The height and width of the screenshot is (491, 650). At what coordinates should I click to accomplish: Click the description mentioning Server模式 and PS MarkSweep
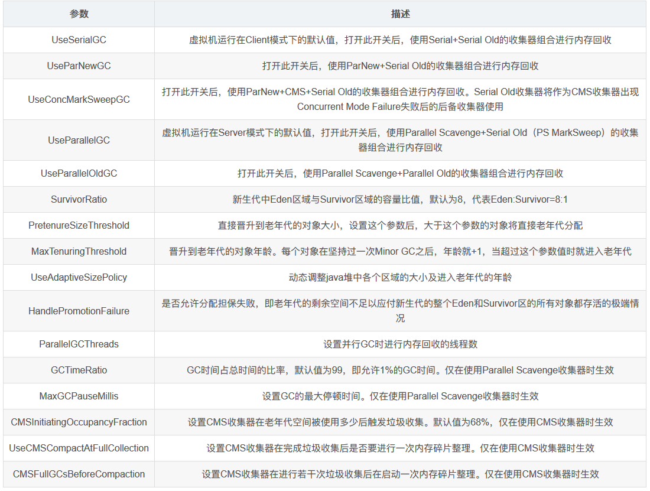pyautogui.click(x=400, y=140)
